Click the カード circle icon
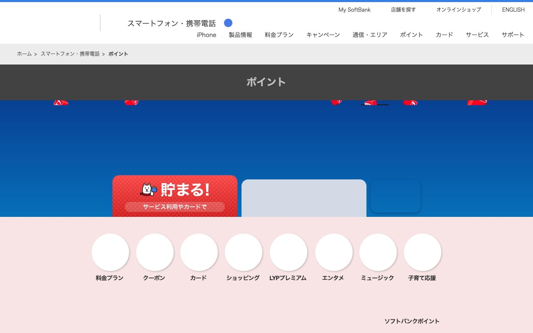This screenshot has width=533, height=333. point(199,252)
